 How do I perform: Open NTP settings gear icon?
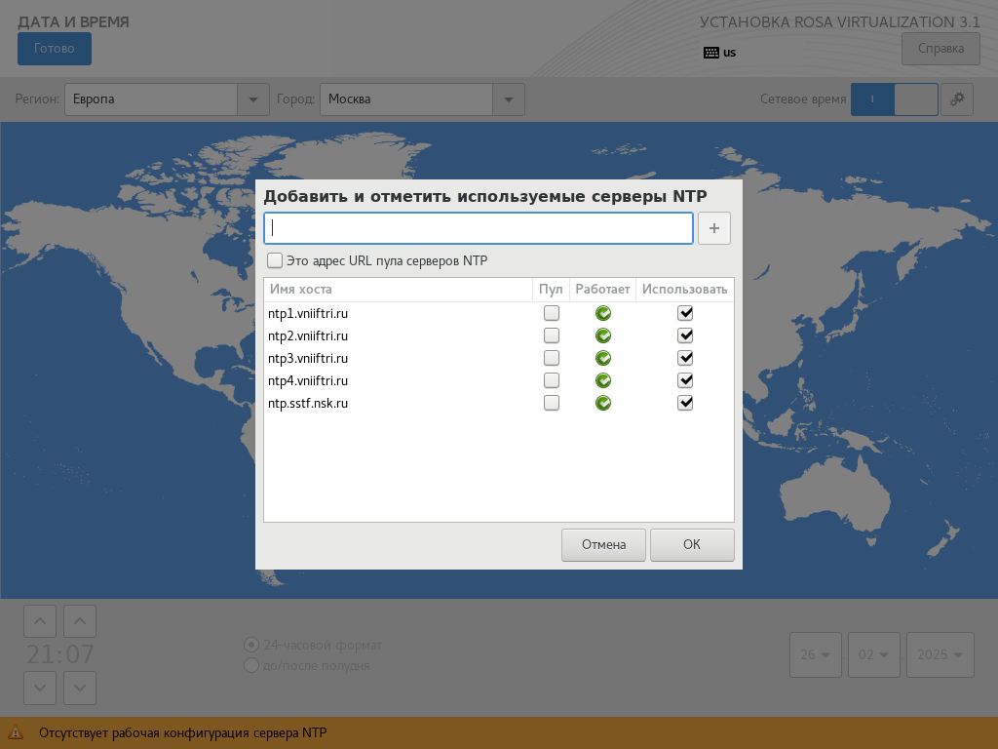tap(957, 99)
